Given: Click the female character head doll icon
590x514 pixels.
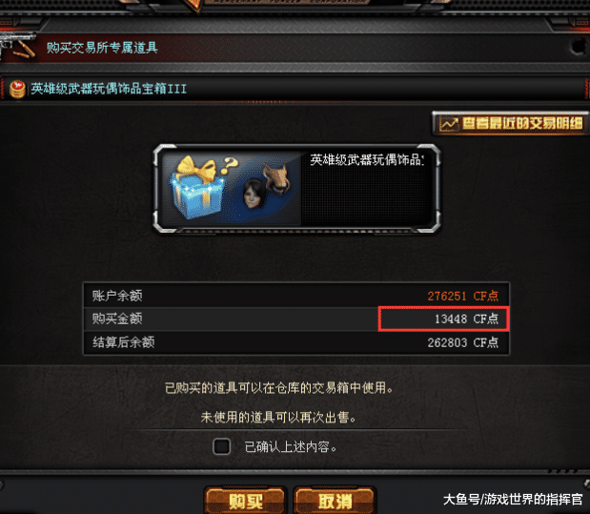Looking at the screenshot, I should [x=254, y=194].
